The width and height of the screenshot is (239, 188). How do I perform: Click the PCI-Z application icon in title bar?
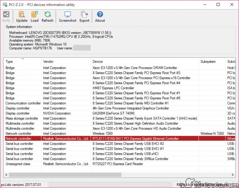pos(5,4)
